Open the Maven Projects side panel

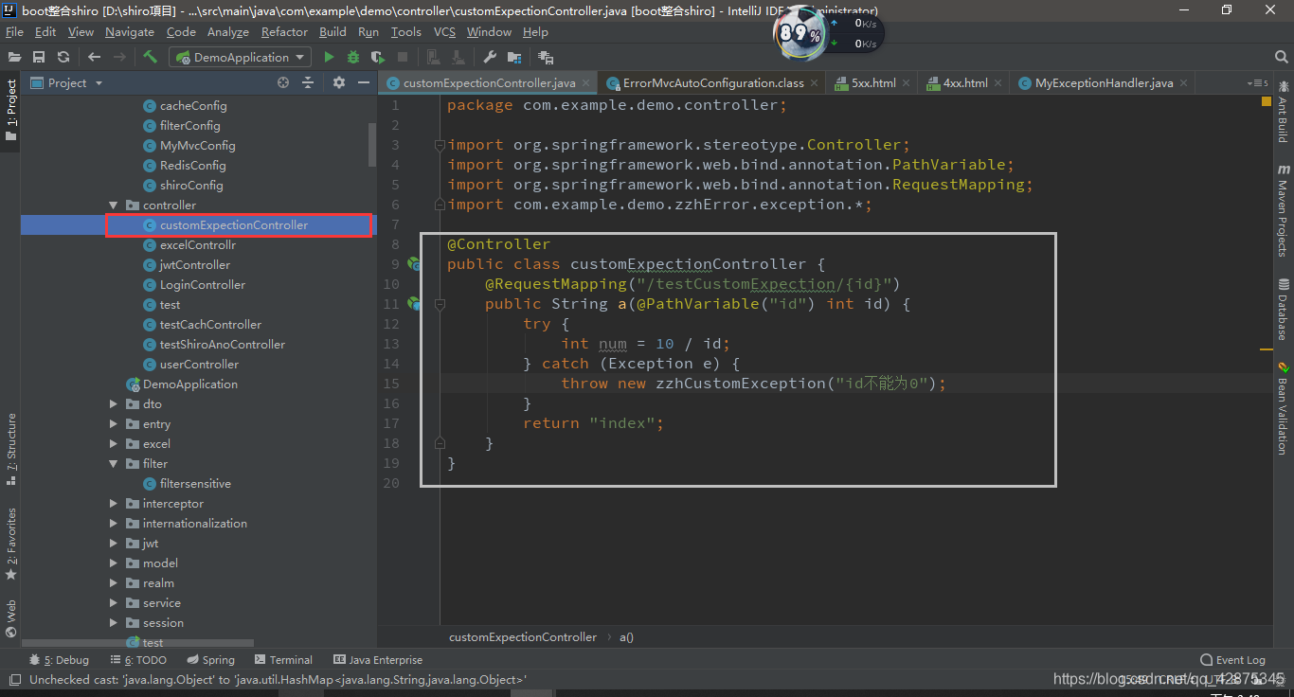pyautogui.click(x=1283, y=210)
